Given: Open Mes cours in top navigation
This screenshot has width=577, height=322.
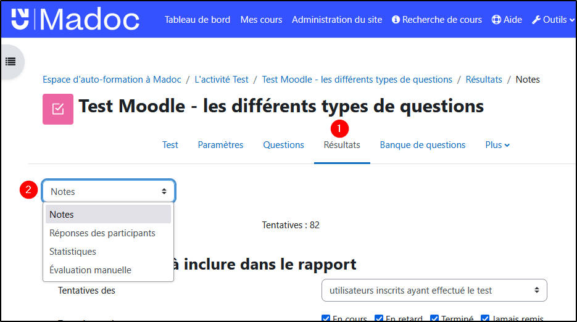Looking at the screenshot, I should [x=261, y=20].
